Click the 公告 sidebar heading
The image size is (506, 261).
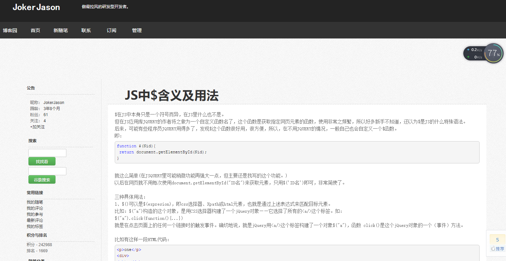31,88
